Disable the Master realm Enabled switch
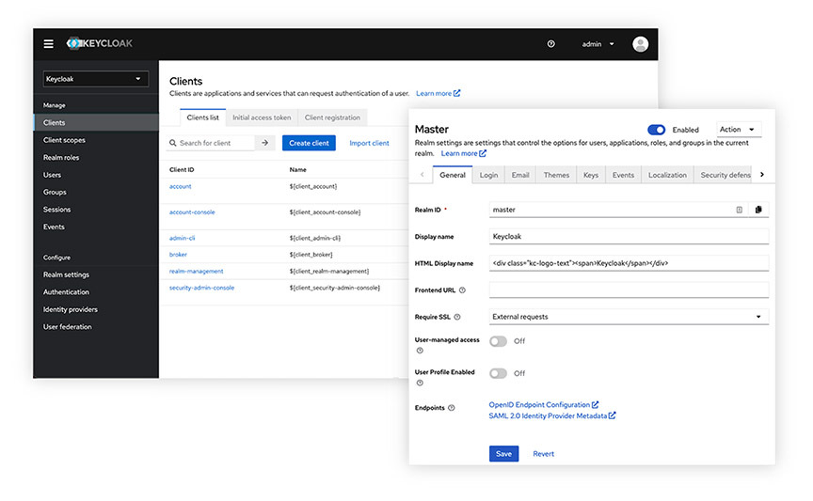Image resolution: width=813 pixels, height=501 pixels. click(657, 130)
